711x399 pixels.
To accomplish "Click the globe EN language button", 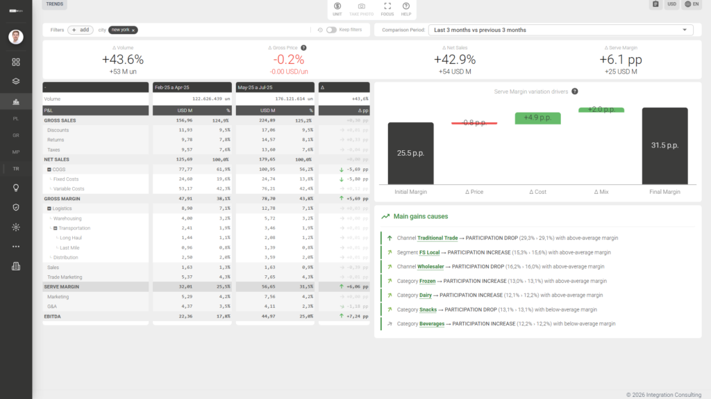I will coord(692,4).
